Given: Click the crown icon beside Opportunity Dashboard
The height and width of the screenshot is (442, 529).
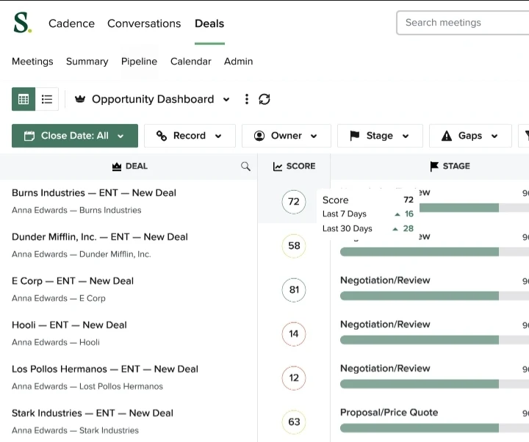Looking at the screenshot, I should click(80, 99).
